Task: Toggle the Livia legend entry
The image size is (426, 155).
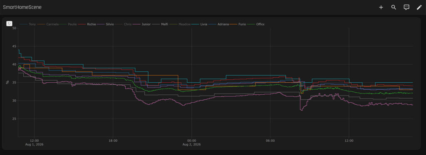Action: click(x=200, y=24)
